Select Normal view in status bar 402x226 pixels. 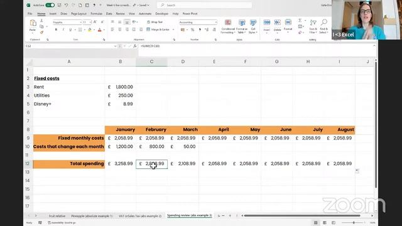[315, 223]
